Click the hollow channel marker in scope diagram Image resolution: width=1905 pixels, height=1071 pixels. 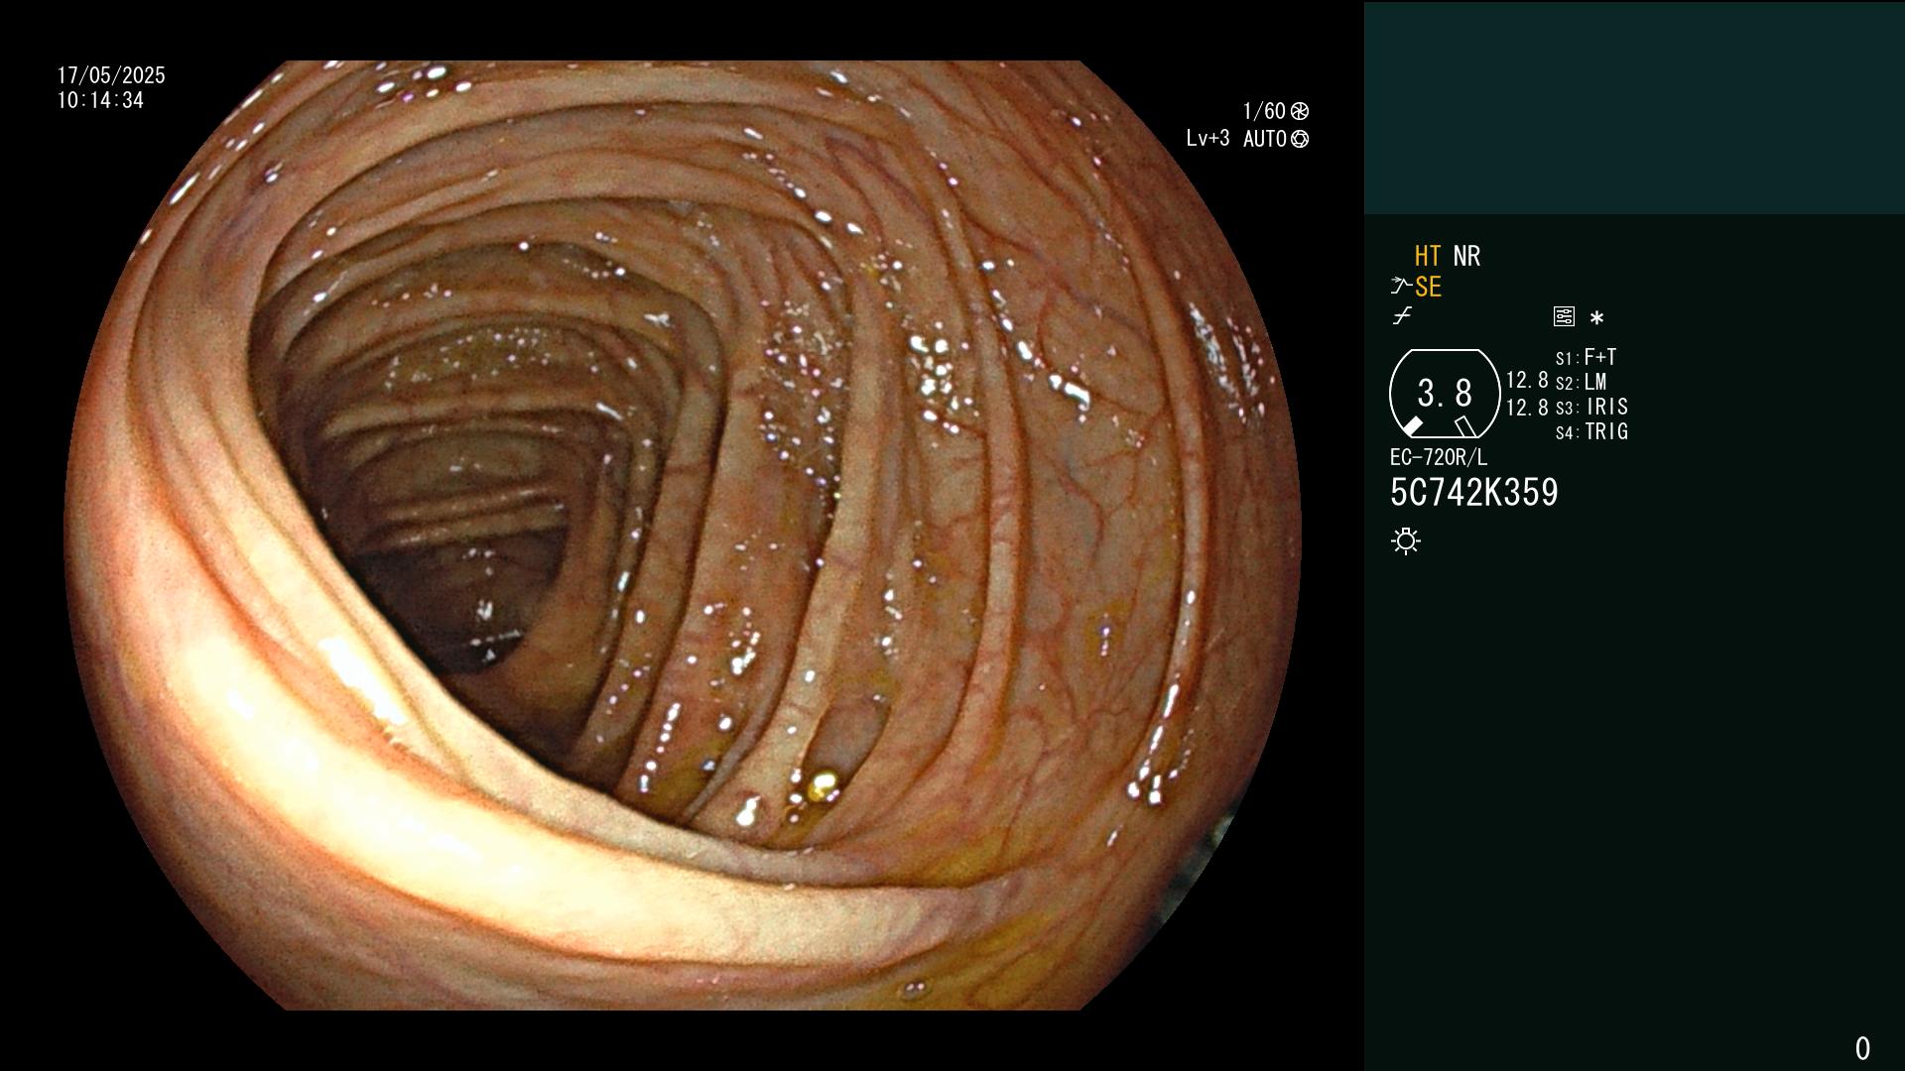[1465, 426]
